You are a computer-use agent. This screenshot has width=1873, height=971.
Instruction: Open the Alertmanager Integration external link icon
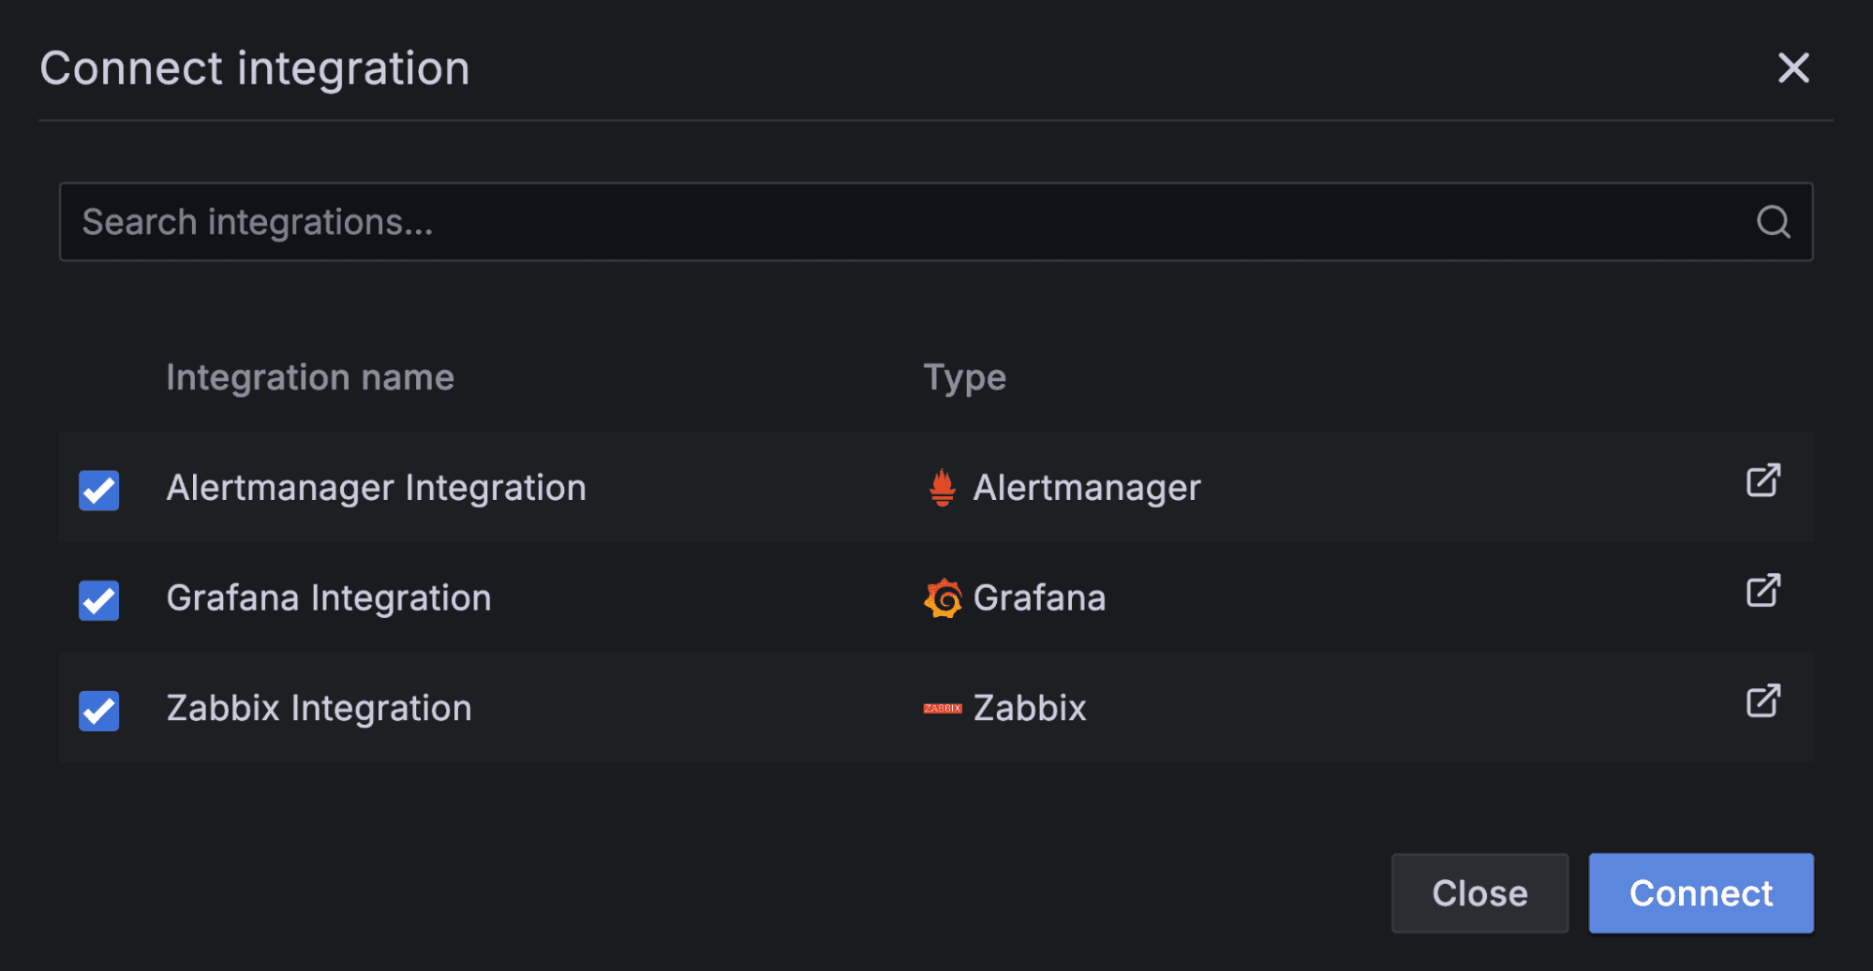1762,480
